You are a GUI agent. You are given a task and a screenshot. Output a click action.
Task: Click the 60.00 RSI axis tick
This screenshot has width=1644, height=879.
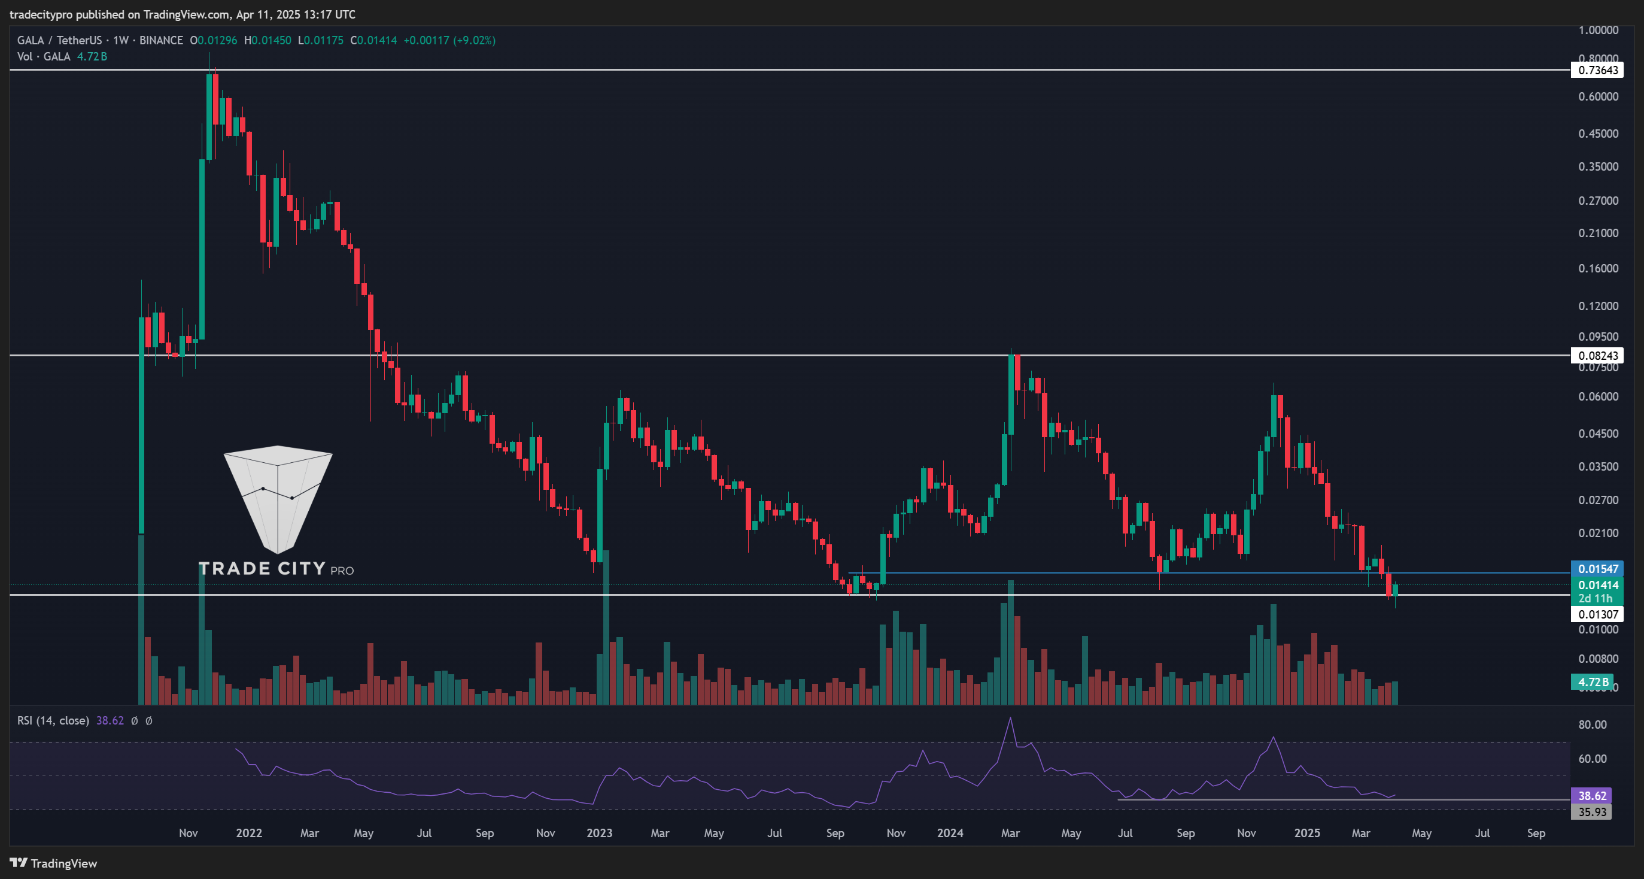1593,759
